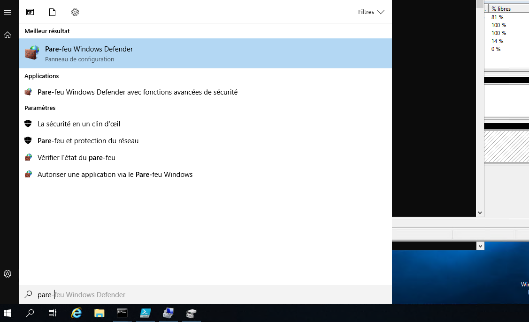Click the taskbar Search magnifier
The height and width of the screenshot is (322, 529).
pos(30,313)
